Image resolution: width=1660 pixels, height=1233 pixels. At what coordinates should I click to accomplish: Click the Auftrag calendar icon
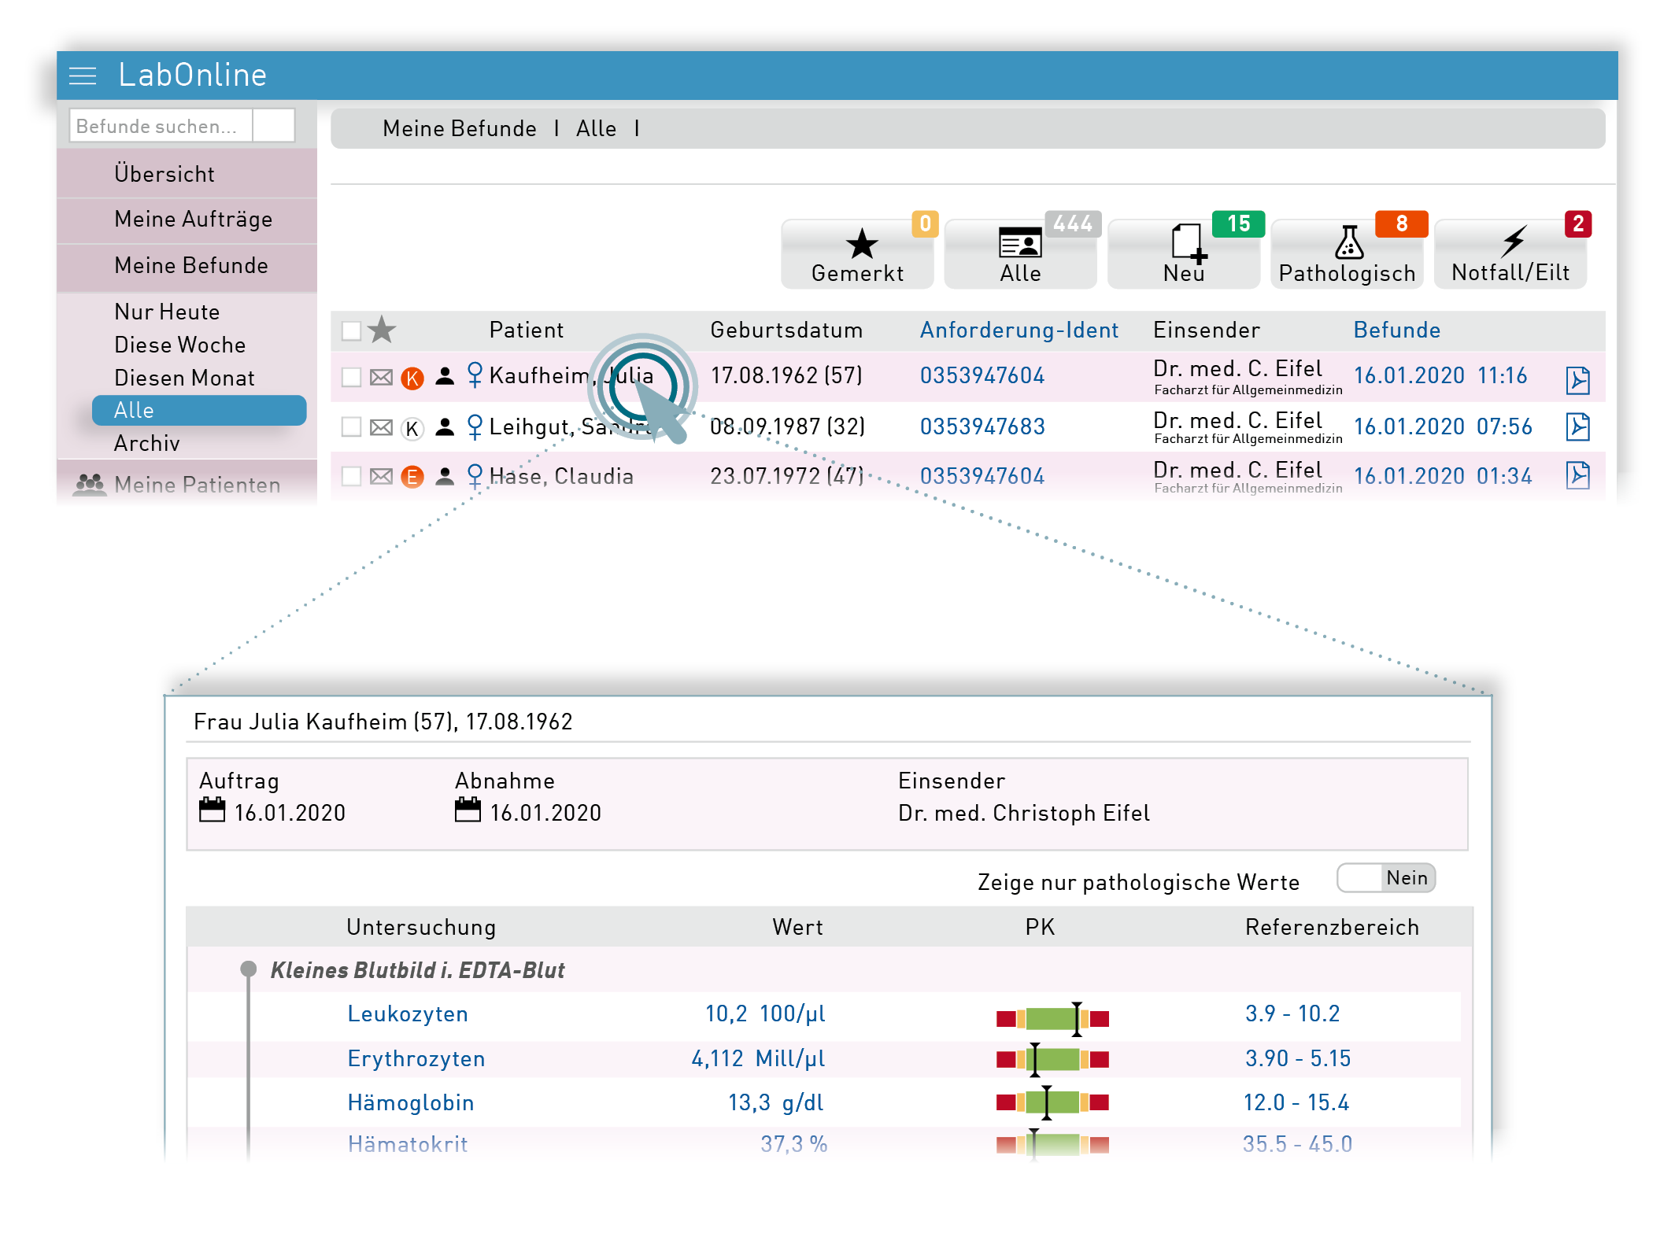click(x=212, y=810)
